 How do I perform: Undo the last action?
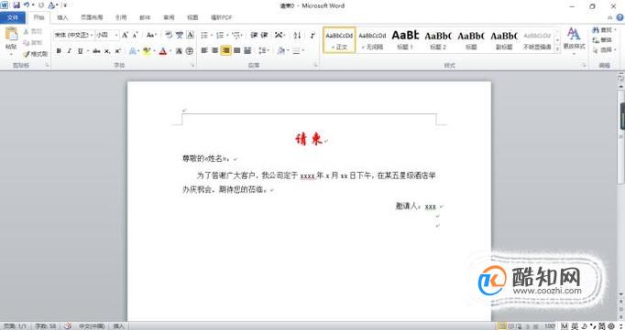27,5
